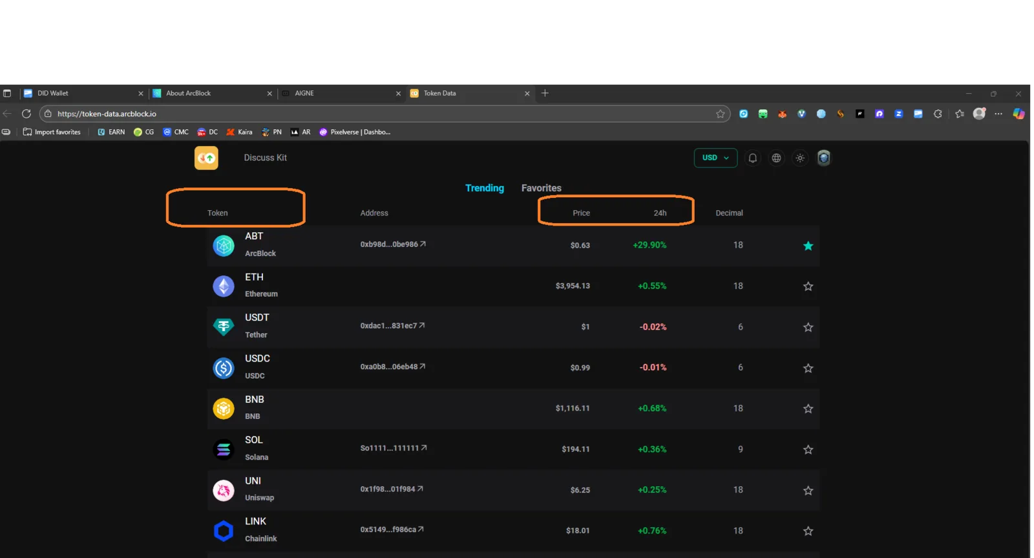Viewport: 1034px width, 558px height.
Task: Close the AIGNE tab
Action: [399, 93]
